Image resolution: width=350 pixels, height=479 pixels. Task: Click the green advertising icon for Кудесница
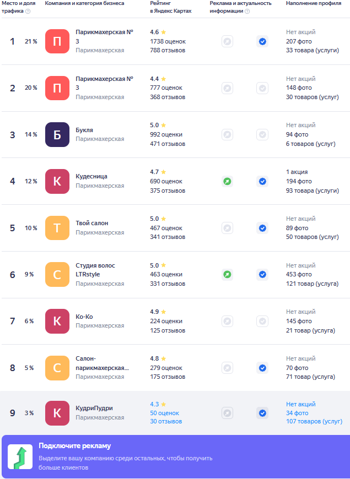(x=227, y=182)
